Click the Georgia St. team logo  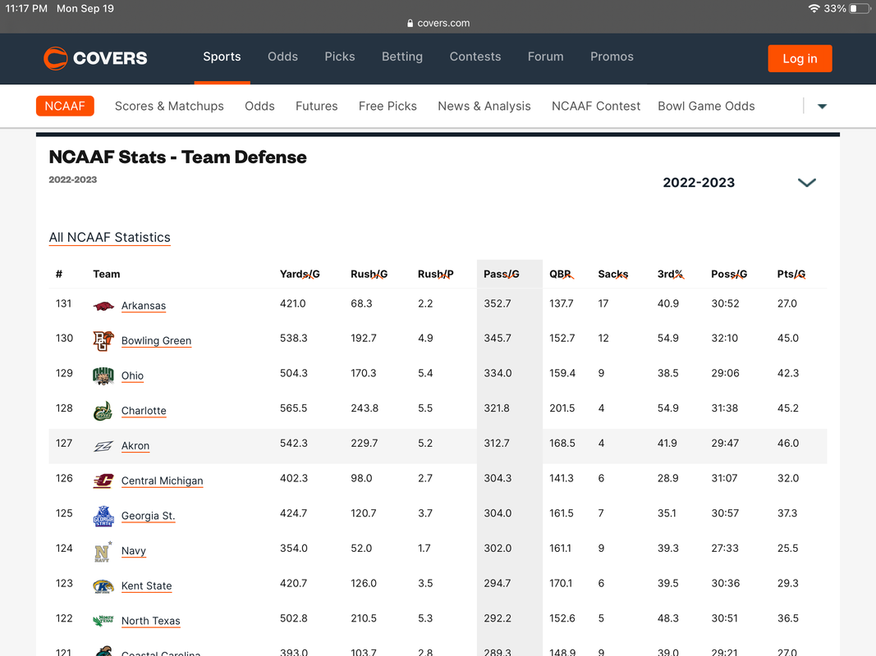click(103, 516)
